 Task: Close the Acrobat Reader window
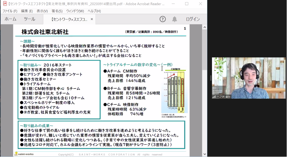point(200,4)
